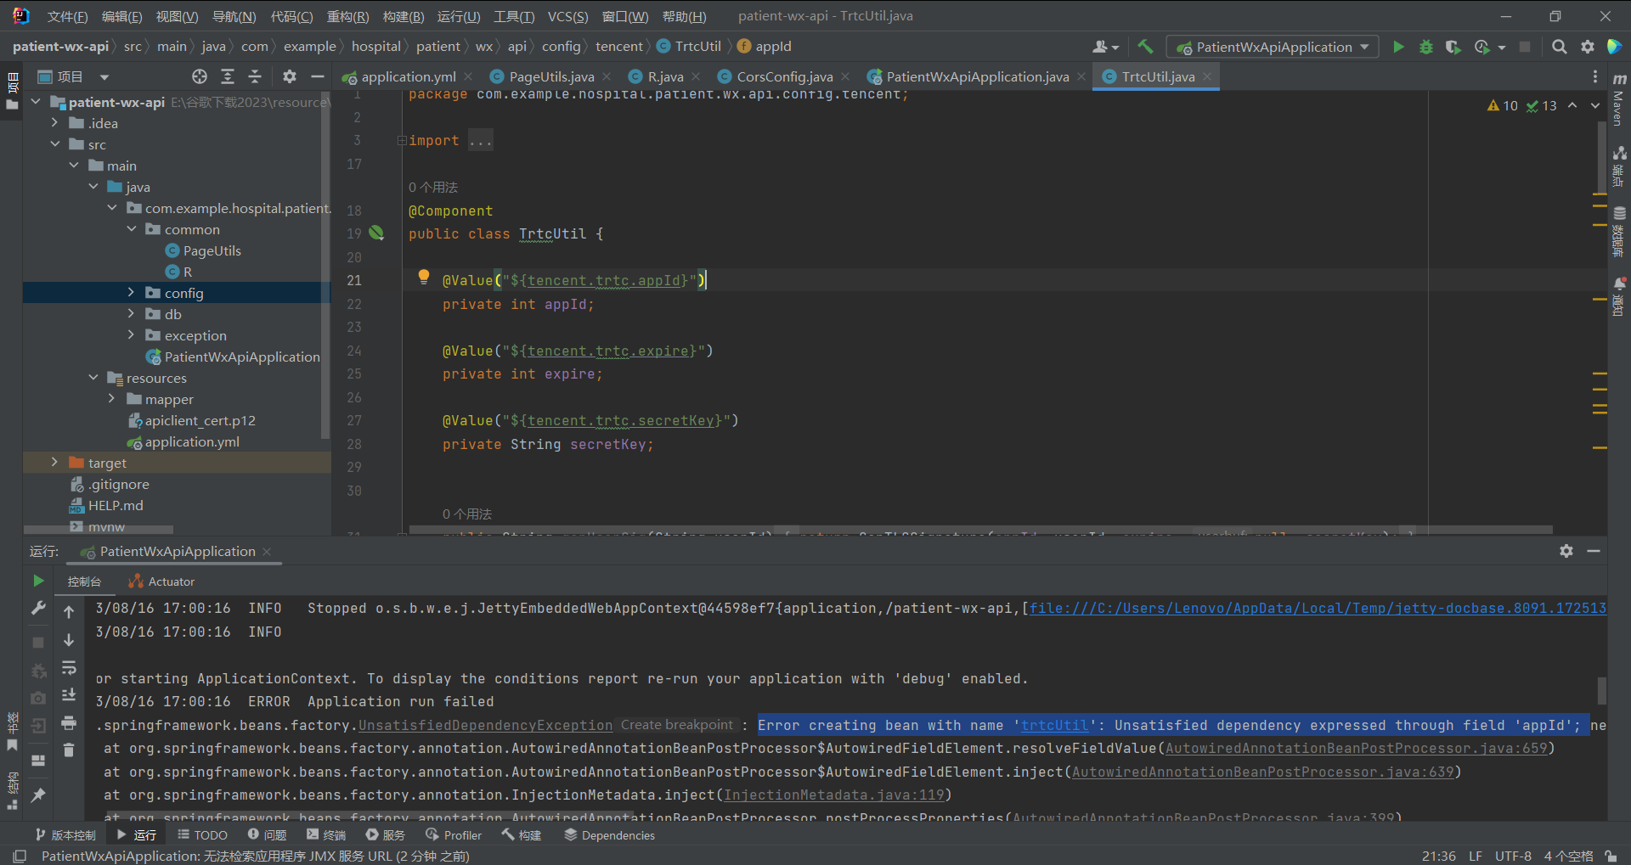Expand the mapper folder
Image resolution: width=1631 pixels, height=865 pixels.
111,398
